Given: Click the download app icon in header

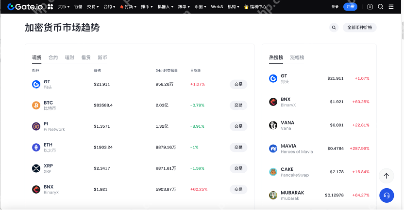Looking at the screenshot, I should 370,7.
